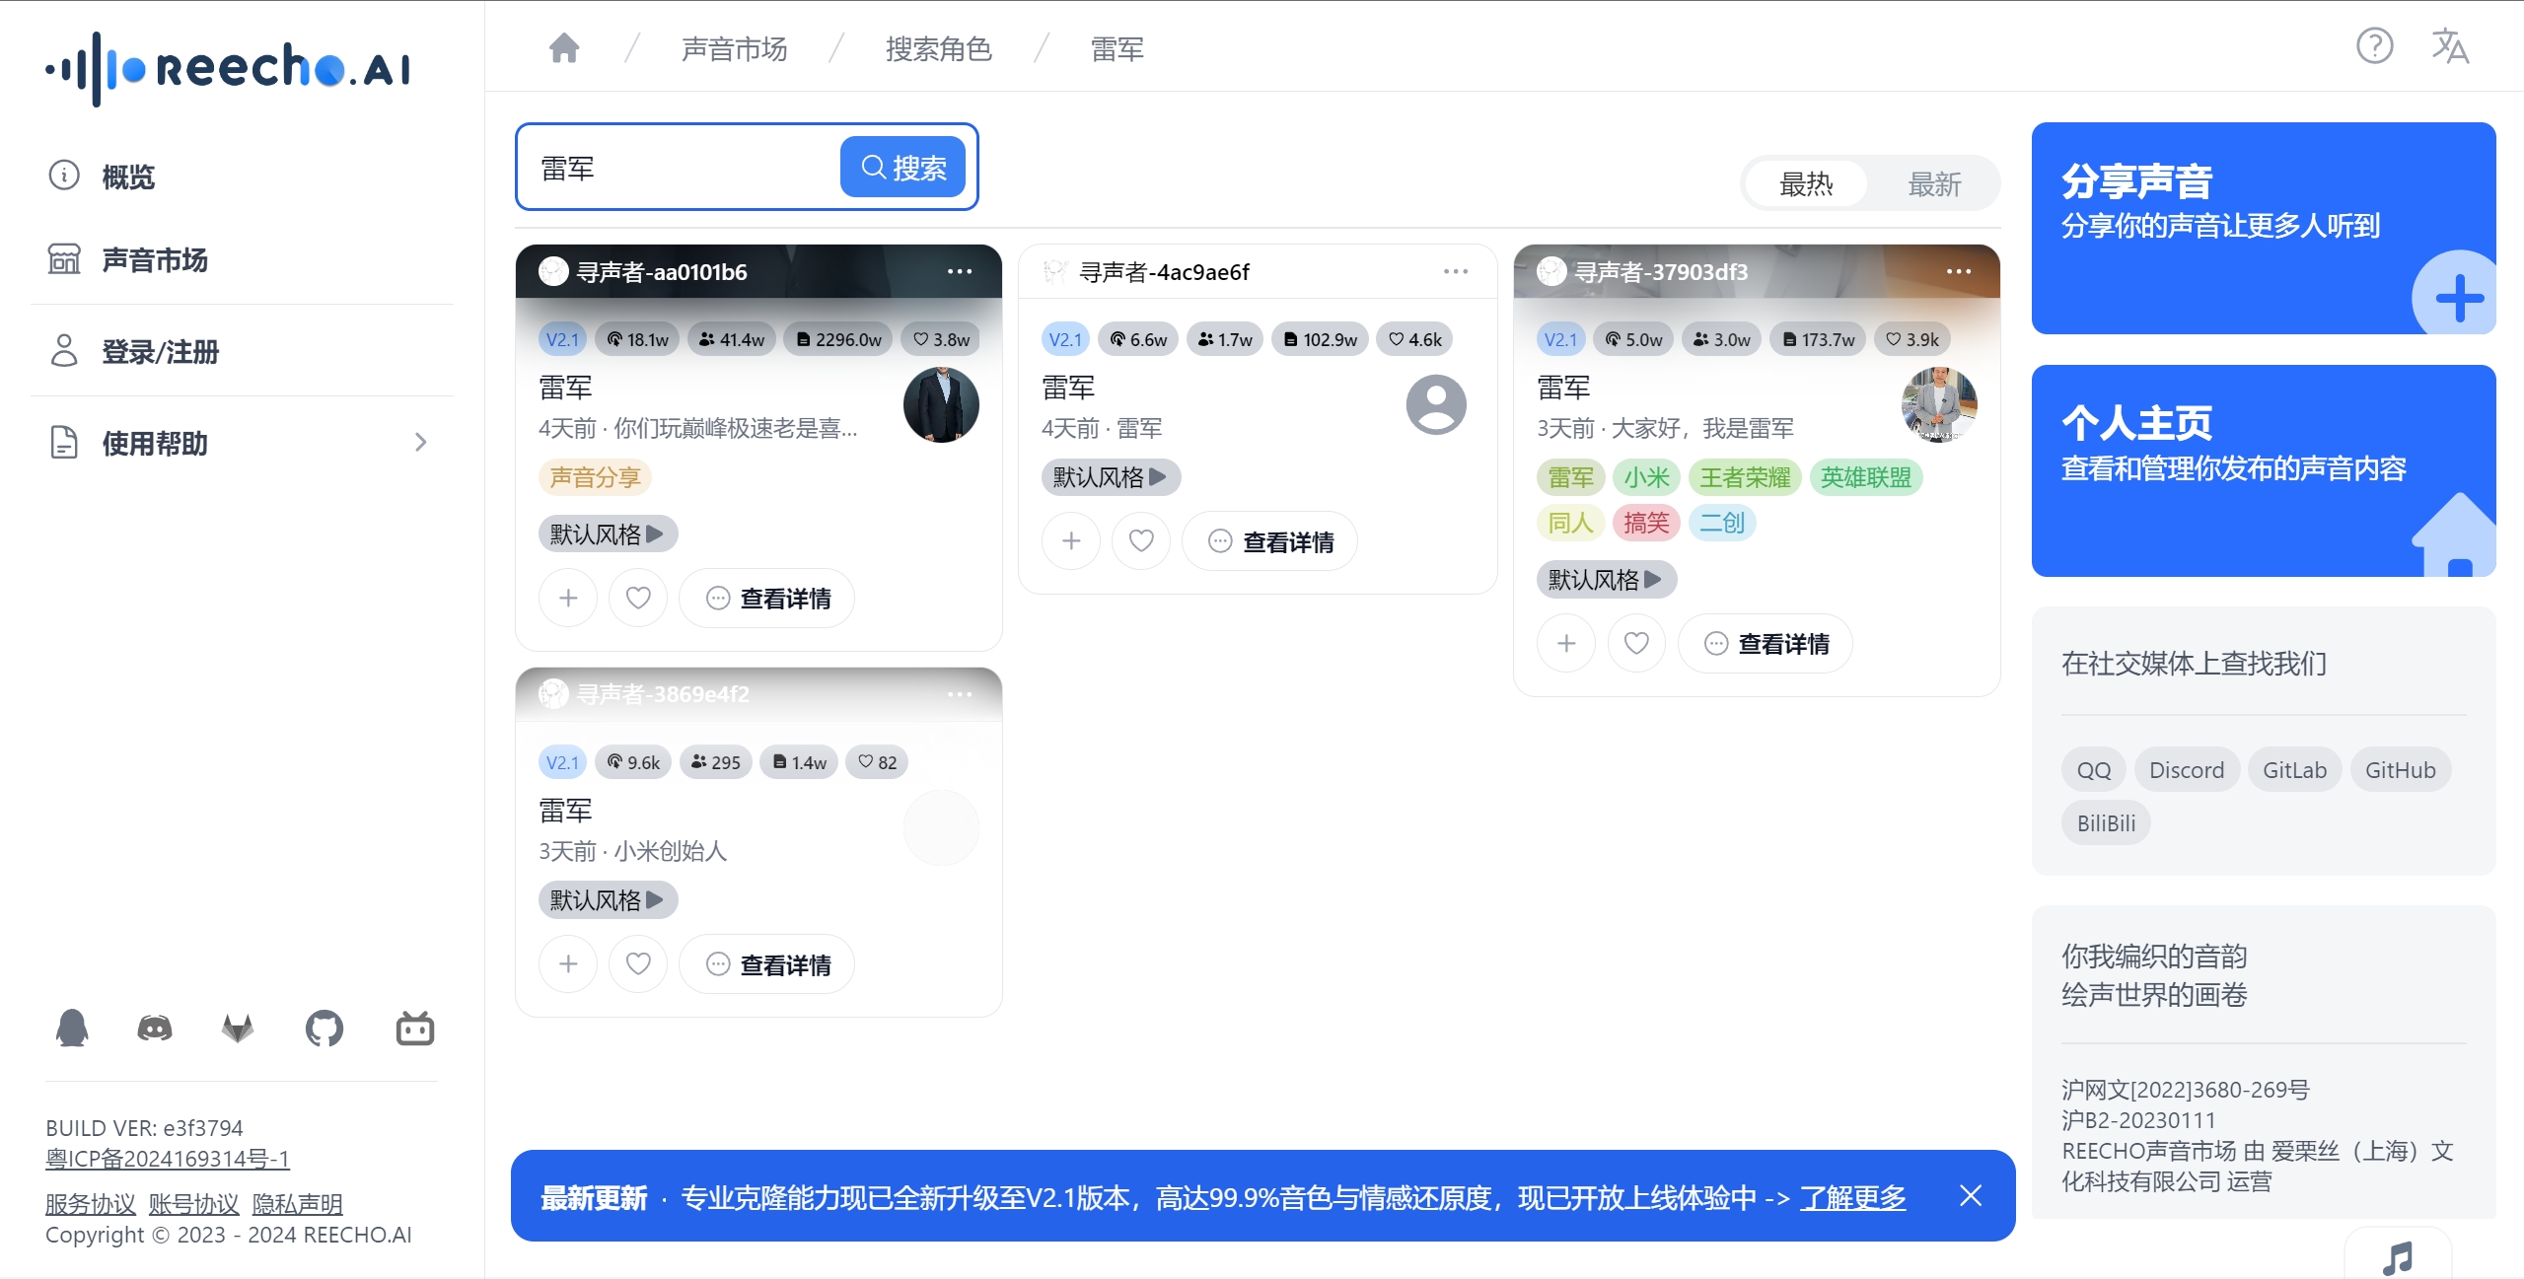Screen dimensions: 2524x1279
Task: Open the BiliBili social tag
Action: (2106, 822)
